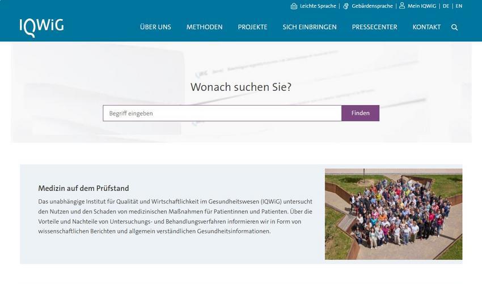Open the KONTAKT menu item
The height and width of the screenshot is (284, 482).
coord(426,27)
